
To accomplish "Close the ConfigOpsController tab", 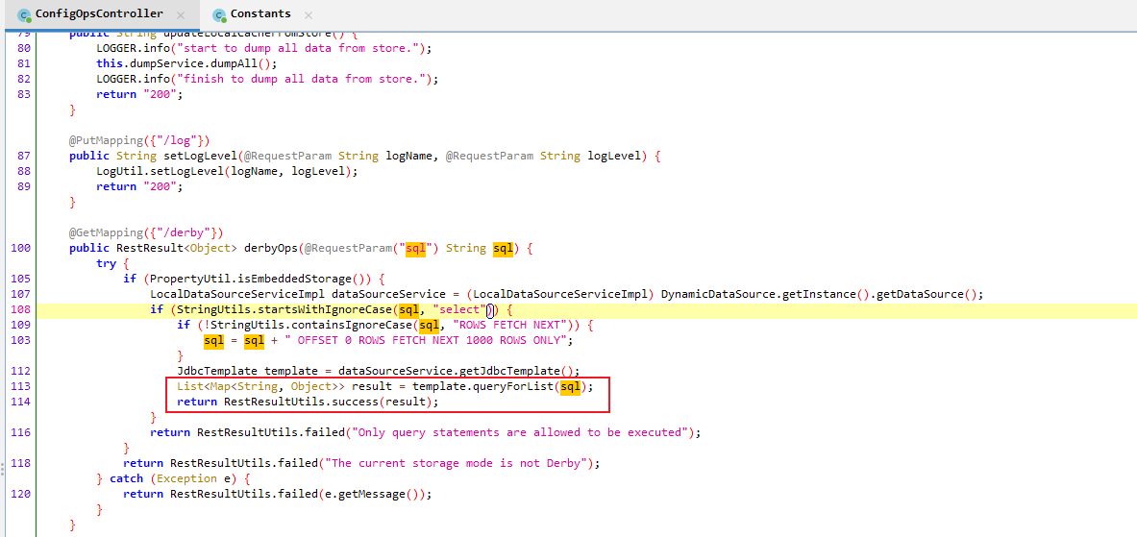I will 181,14.
